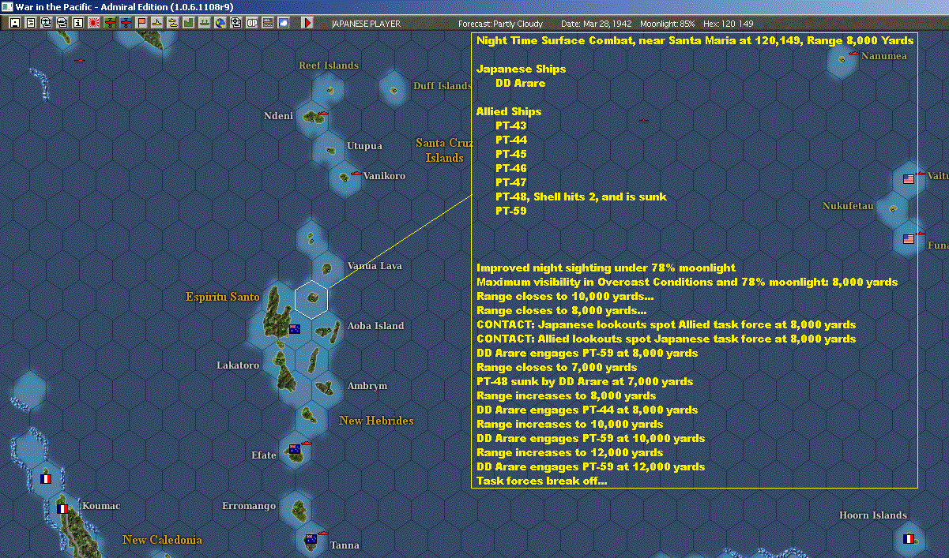Click the Utupua island hex
949x558 pixels.
328,148
